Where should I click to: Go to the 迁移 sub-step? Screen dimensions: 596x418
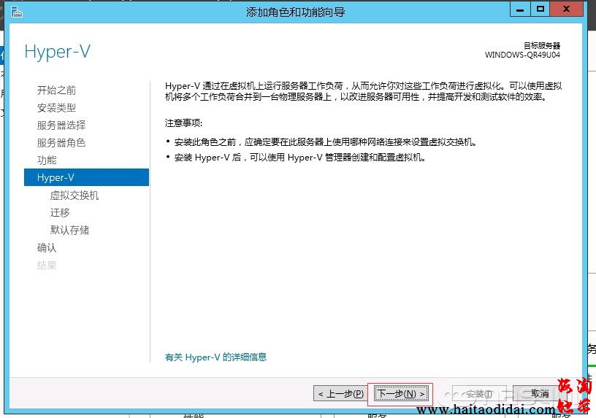tap(60, 212)
